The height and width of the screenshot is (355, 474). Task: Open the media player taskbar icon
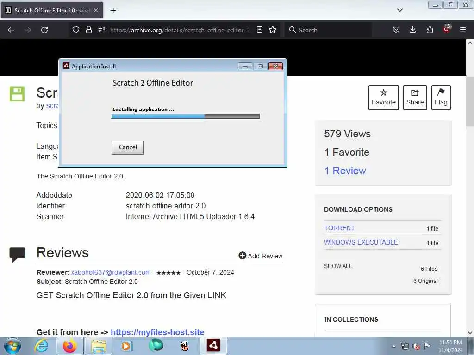coord(126,346)
